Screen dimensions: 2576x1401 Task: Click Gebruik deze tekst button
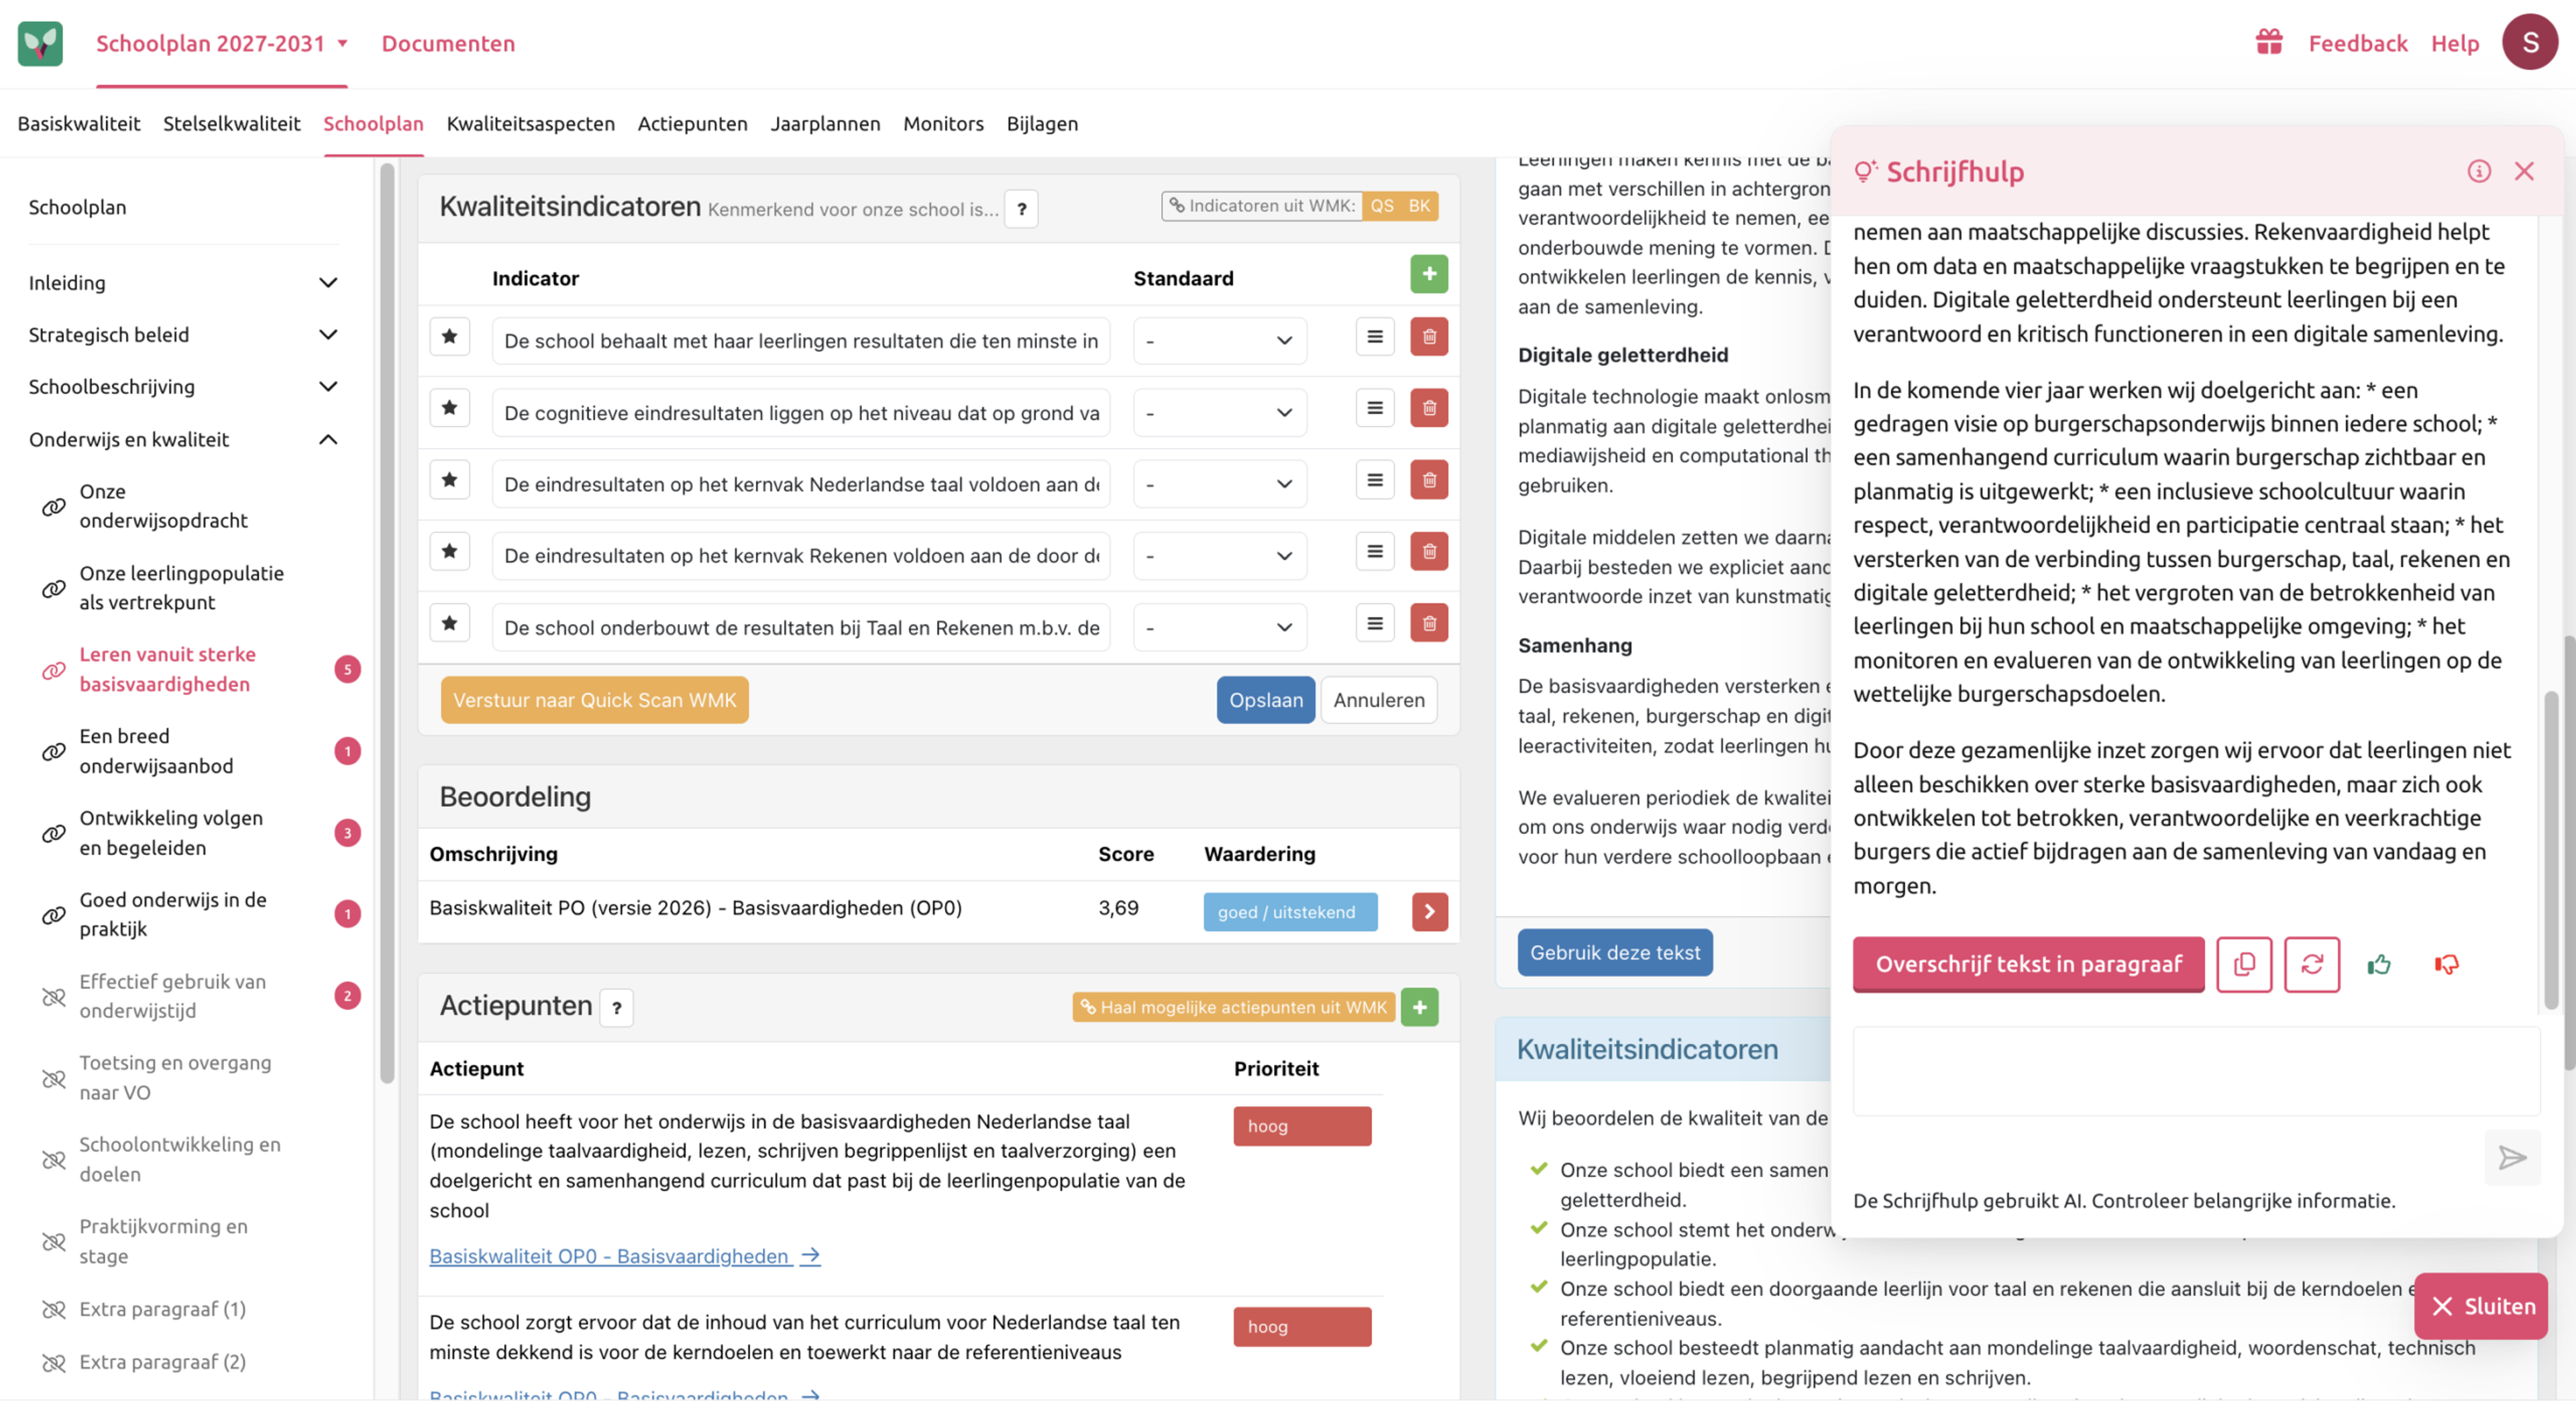tap(1615, 952)
